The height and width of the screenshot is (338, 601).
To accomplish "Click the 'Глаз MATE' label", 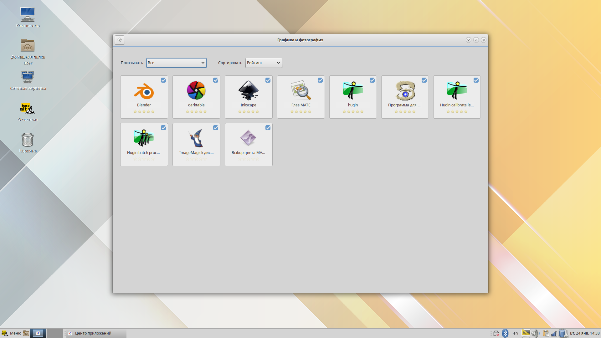I will coord(301,105).
